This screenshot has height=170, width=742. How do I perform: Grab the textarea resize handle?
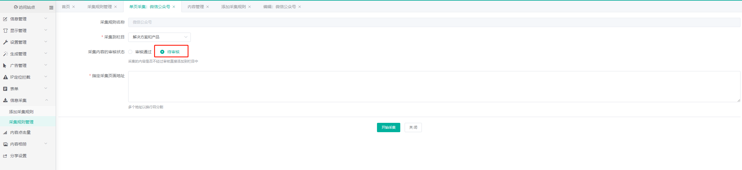(739, 100)
